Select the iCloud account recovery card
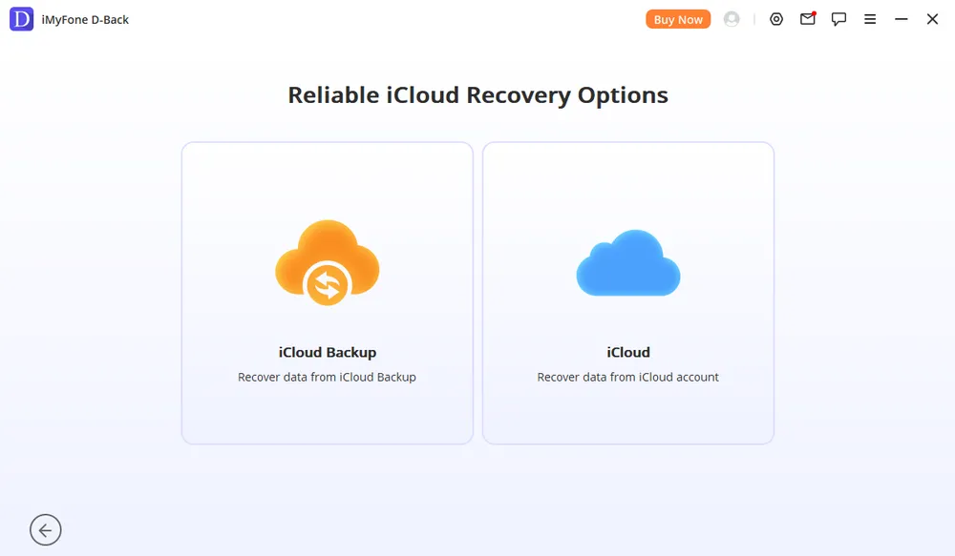The width and height of the screenshot is (955, 556). pyautogui.click(x=627, y=292)
